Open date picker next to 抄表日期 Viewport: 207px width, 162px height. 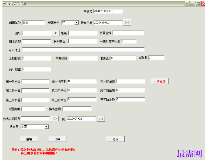pyautogui.click(x=127, y=23)
